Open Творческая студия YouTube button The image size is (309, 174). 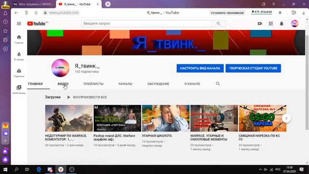coord(253,68)
